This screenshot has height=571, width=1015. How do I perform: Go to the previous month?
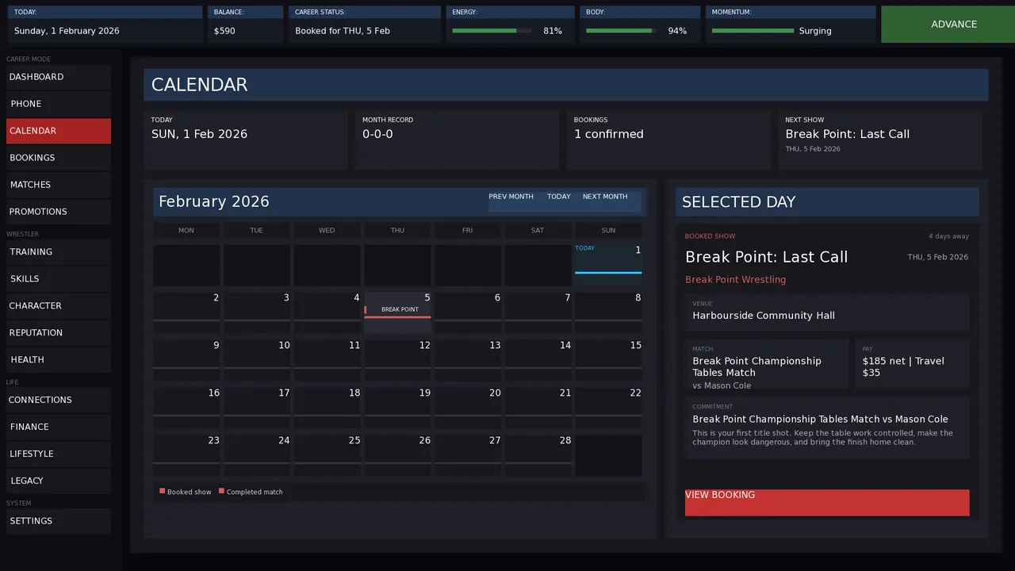click(x=511, y=197)
